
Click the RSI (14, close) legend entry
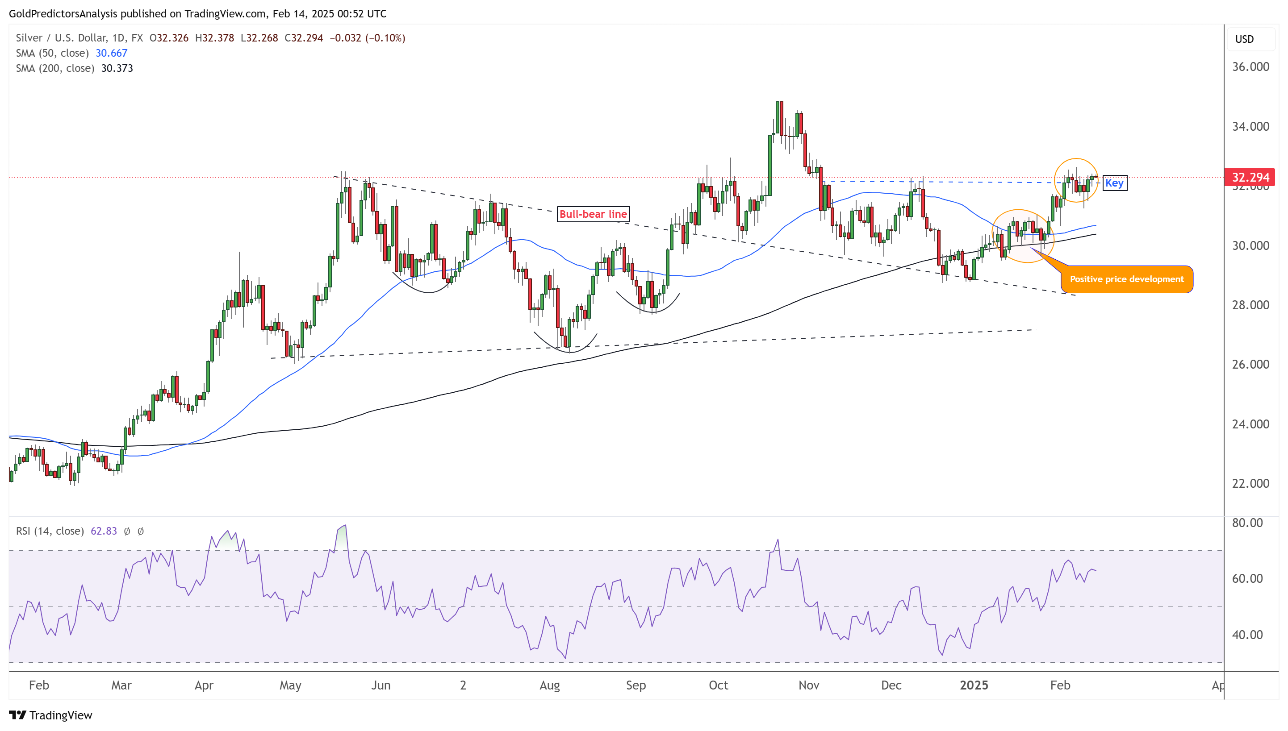50,531
